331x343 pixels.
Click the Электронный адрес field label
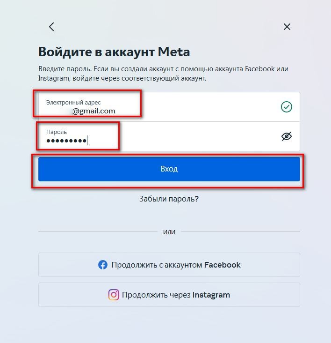click(73, 102)
